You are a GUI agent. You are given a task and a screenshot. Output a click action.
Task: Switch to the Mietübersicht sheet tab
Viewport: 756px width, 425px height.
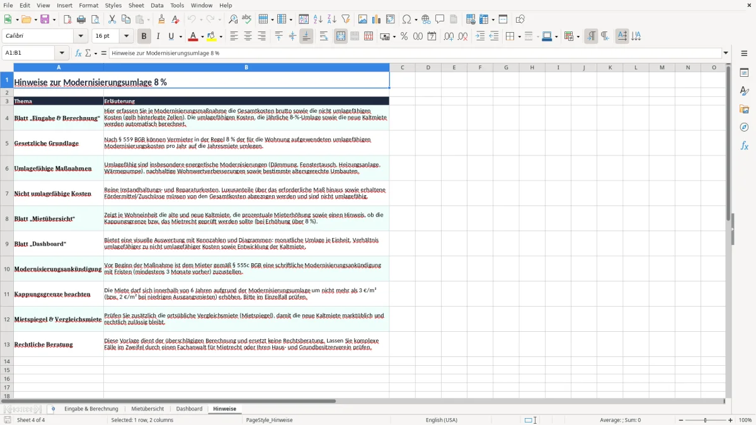click(147, 409)
